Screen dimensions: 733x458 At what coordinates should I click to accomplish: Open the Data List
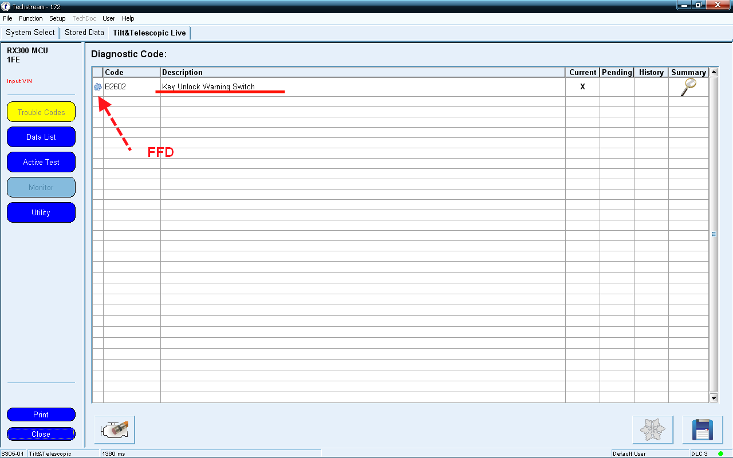click(41, 137)
